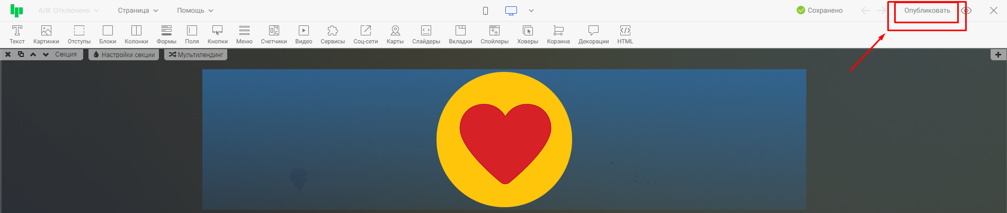This screenshot has height=213, width=1007.
Task: Choose the Корзина cart tool
Action: pyautogui.click(x=558, y=34)
